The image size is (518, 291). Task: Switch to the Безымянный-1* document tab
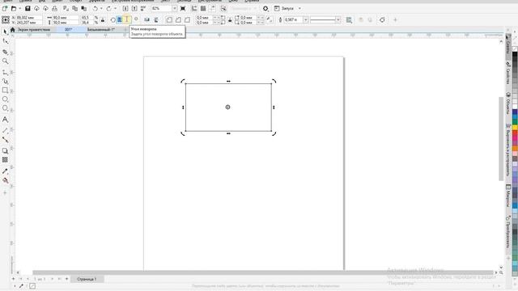click(100, 29)
